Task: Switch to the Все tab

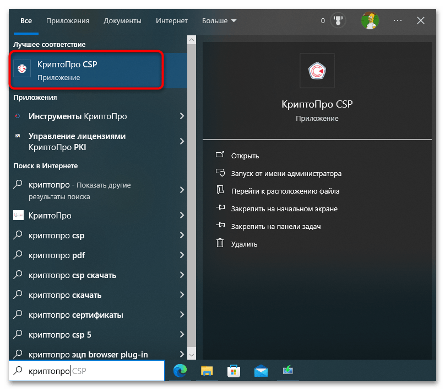Action: [x=26, y=21]
